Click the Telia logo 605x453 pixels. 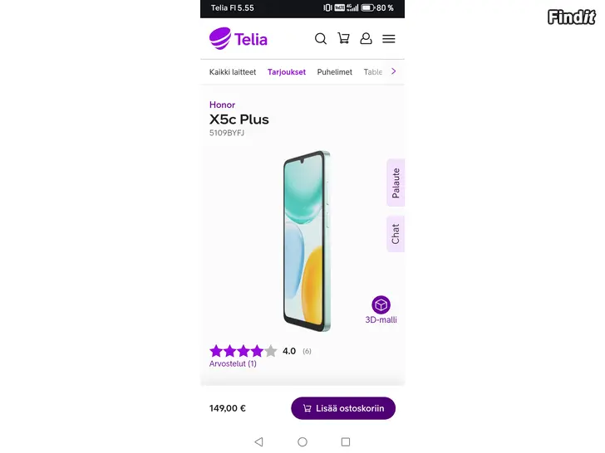pos(238,38)
